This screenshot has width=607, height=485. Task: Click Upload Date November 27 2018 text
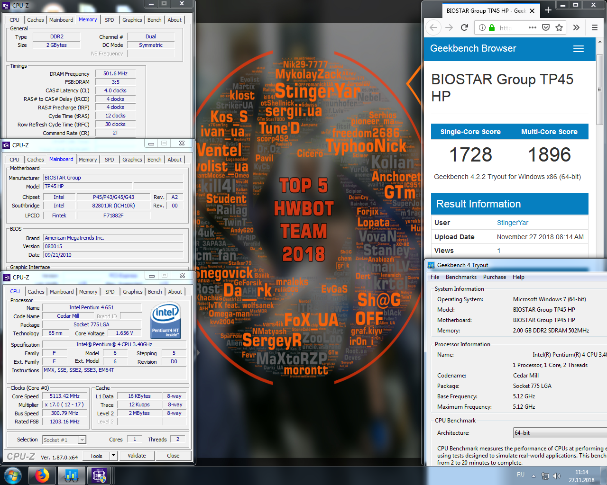(540, 237)
